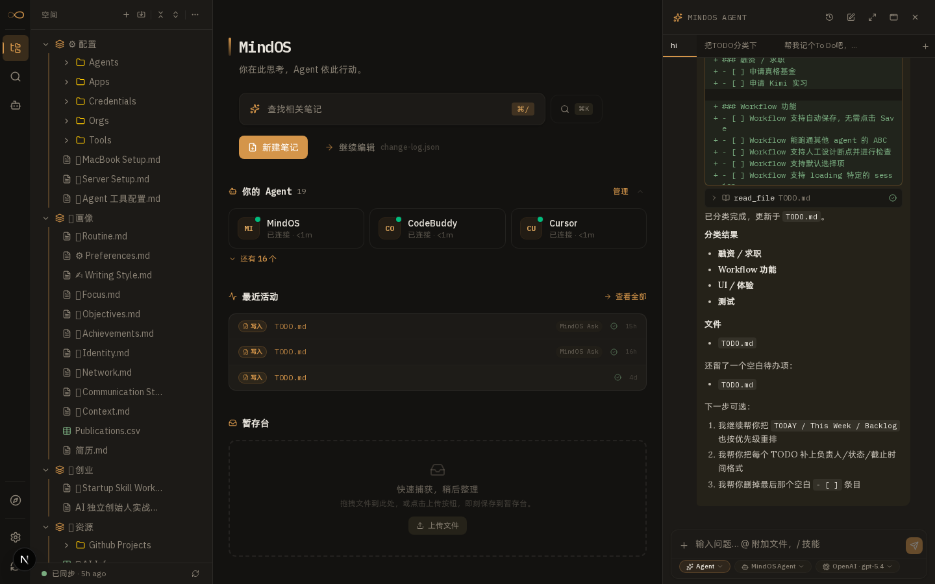Open the agents robot panel in left rail

click(16, 105)
